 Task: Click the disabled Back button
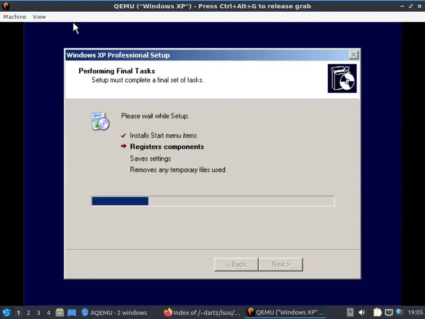(x=236, y=264)
